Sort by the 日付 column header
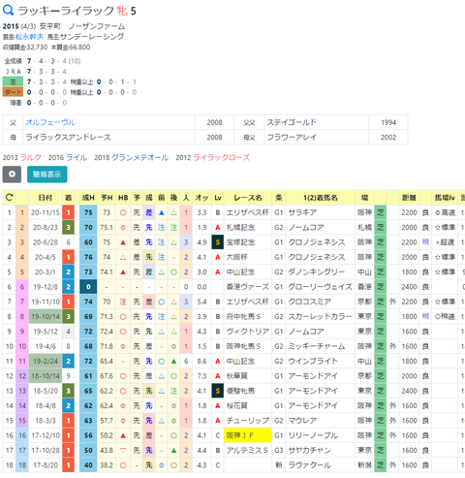The image size is (465, 478). click(x=46, y=198)
